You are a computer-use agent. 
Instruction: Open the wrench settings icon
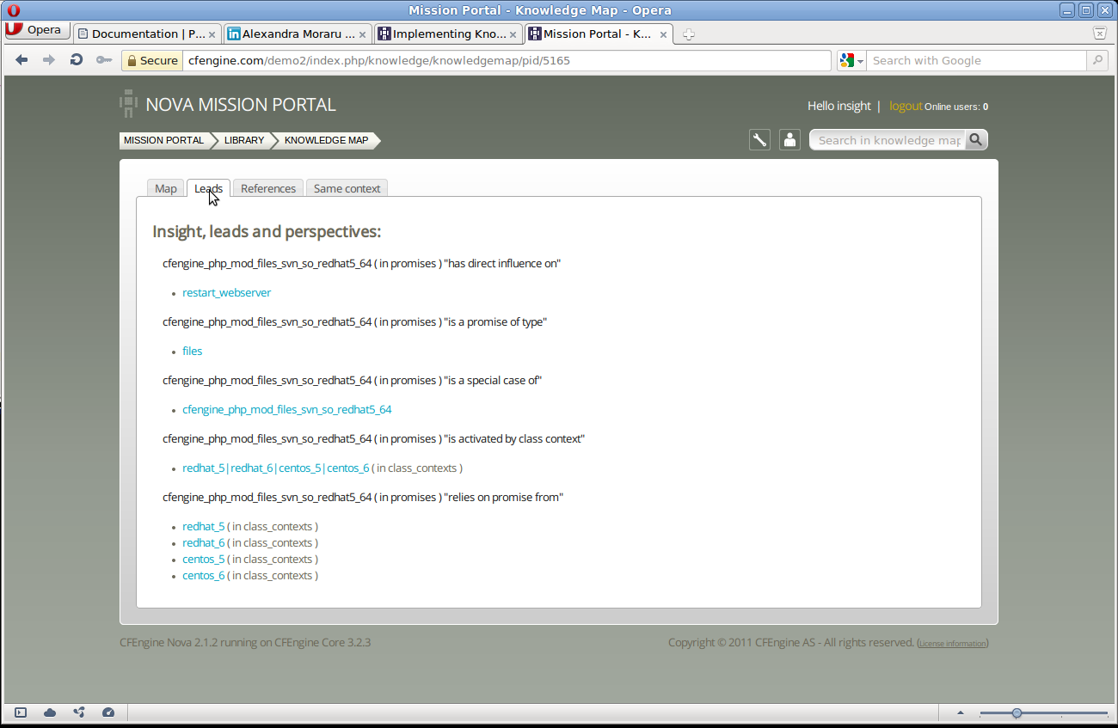pyautogui.click(x=759, y=140)
